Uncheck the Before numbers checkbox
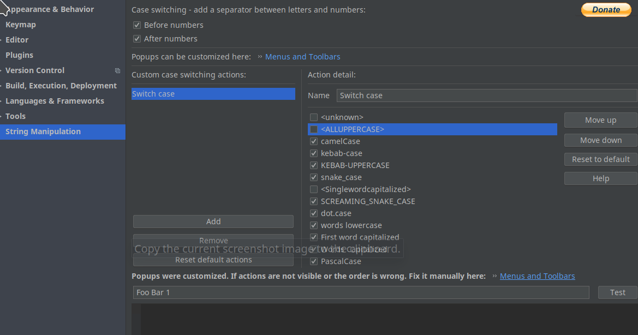 (137, 25)
